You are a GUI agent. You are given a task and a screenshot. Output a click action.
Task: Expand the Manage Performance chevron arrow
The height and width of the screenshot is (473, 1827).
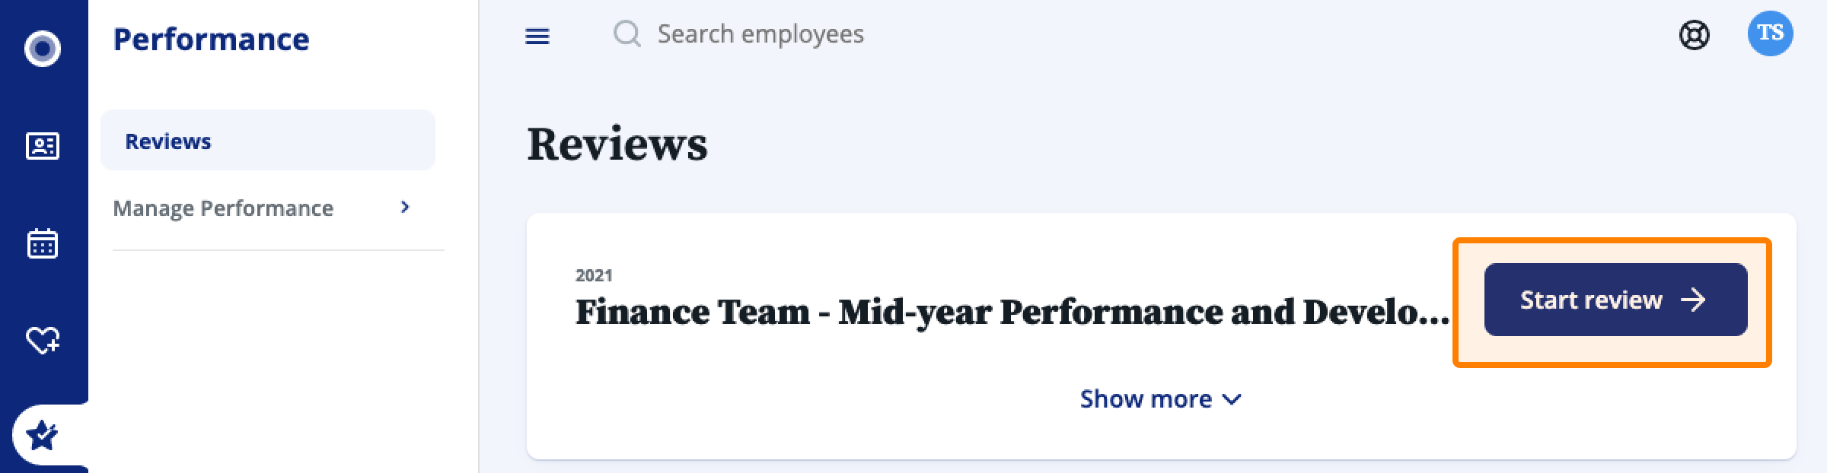tap(405, 207)
